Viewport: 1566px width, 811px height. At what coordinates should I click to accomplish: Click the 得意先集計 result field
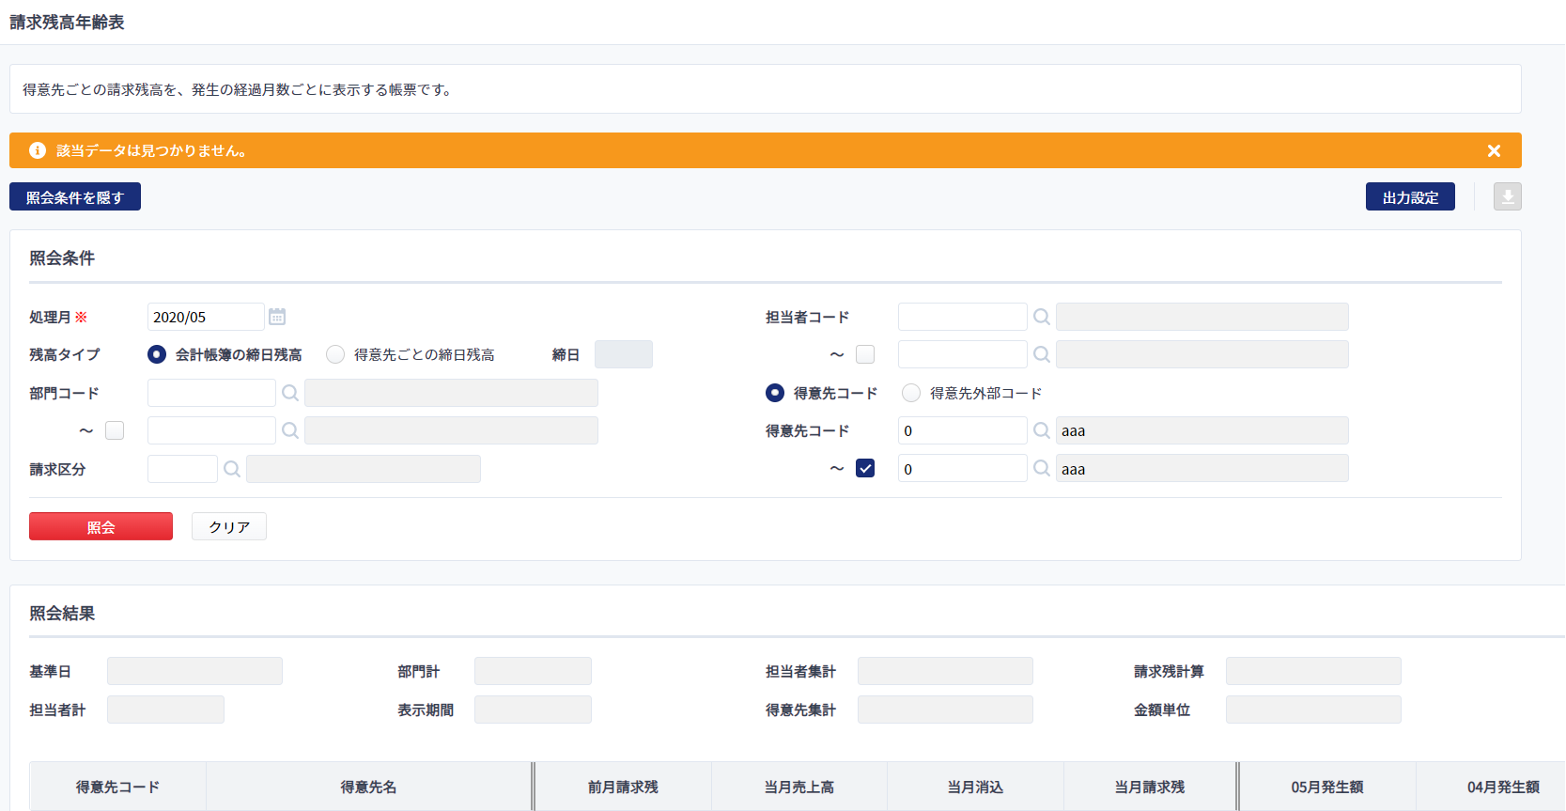[945, 710]
